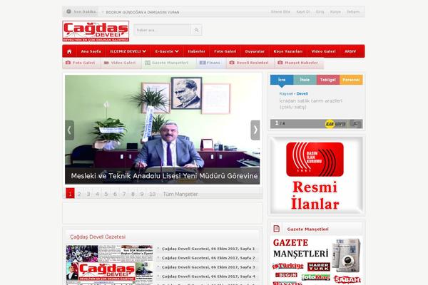
Task: Click the İletişim link
Action: (x=353, y=11)
